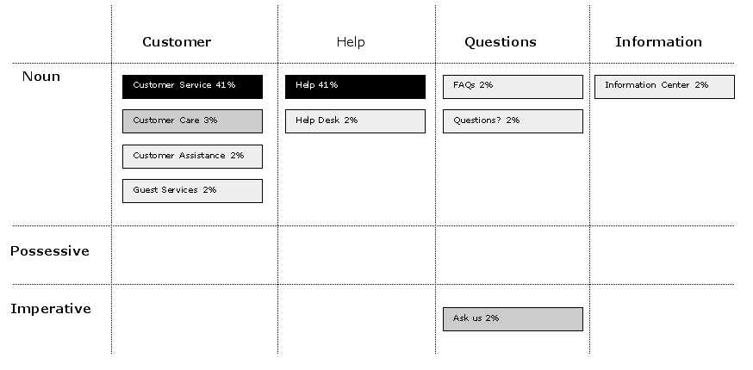Select the Help 41% black box
Viewport: 753px width, 370px height.
click(x=355, y=87)
